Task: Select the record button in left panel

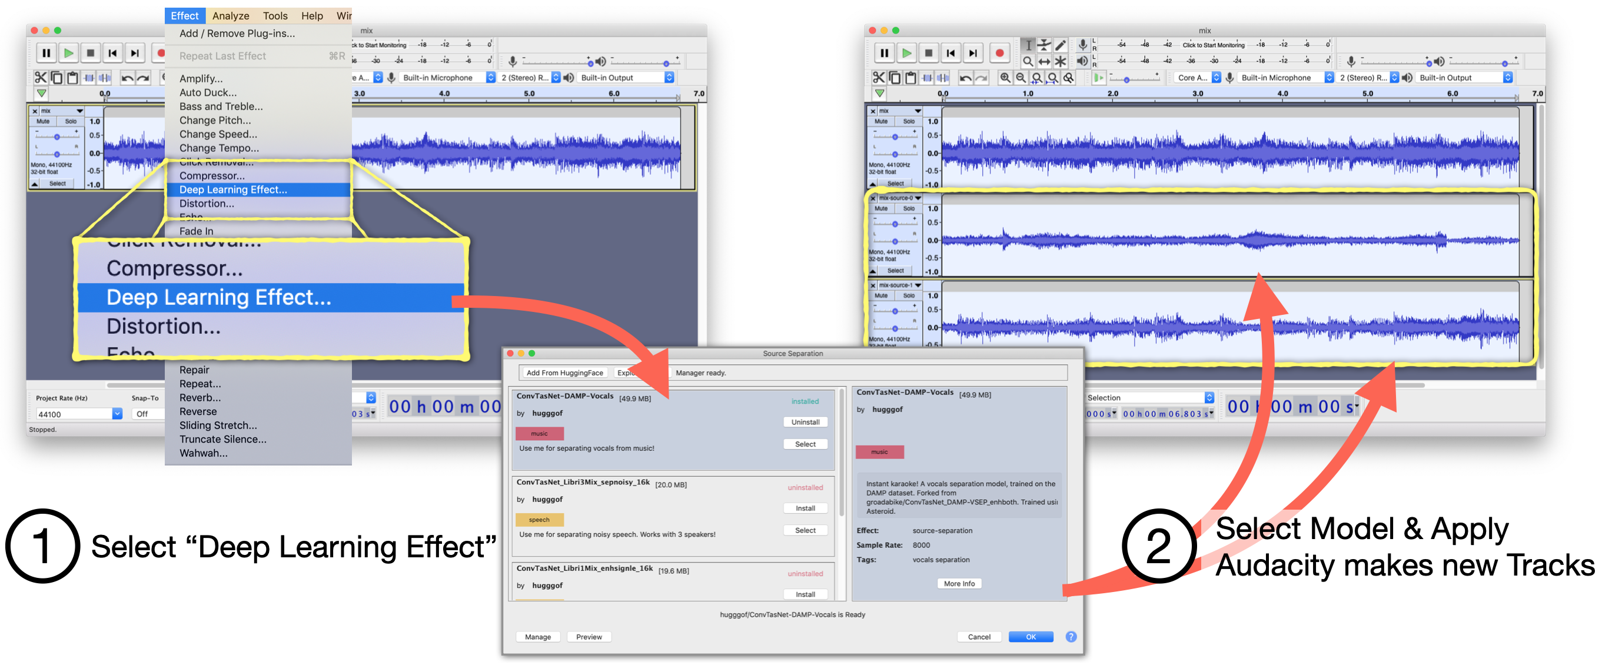Action: pyautogui.click(x=157, y=51)
